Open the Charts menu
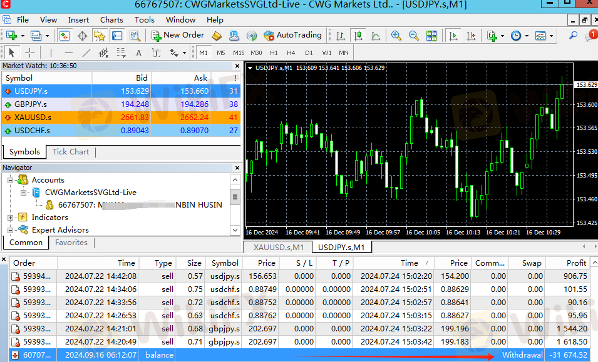Viewport: 598px width, 362px height. (111, 20)
